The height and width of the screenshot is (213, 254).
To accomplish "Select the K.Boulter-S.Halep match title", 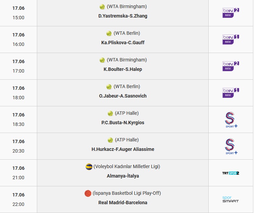I will (x=123, y=70).
